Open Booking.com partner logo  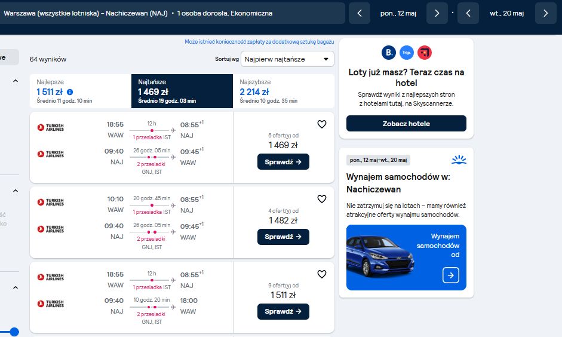pyautogui.click(x=389, y=53)
